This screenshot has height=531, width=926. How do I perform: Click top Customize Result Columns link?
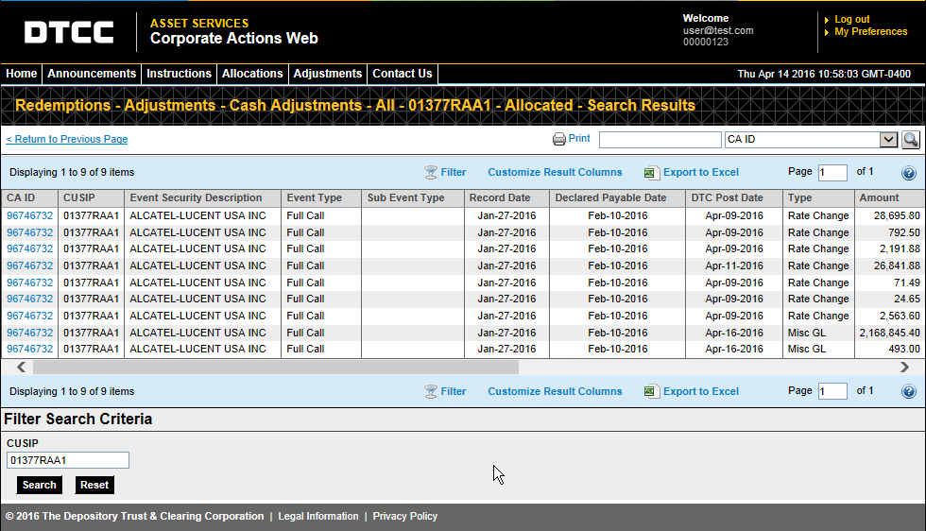[555, 173]
